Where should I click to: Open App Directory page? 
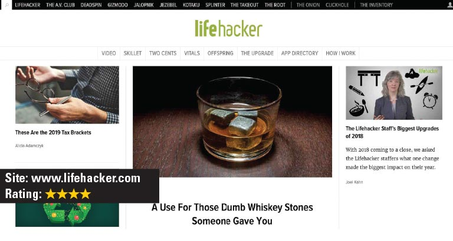(x=300, y=53)
